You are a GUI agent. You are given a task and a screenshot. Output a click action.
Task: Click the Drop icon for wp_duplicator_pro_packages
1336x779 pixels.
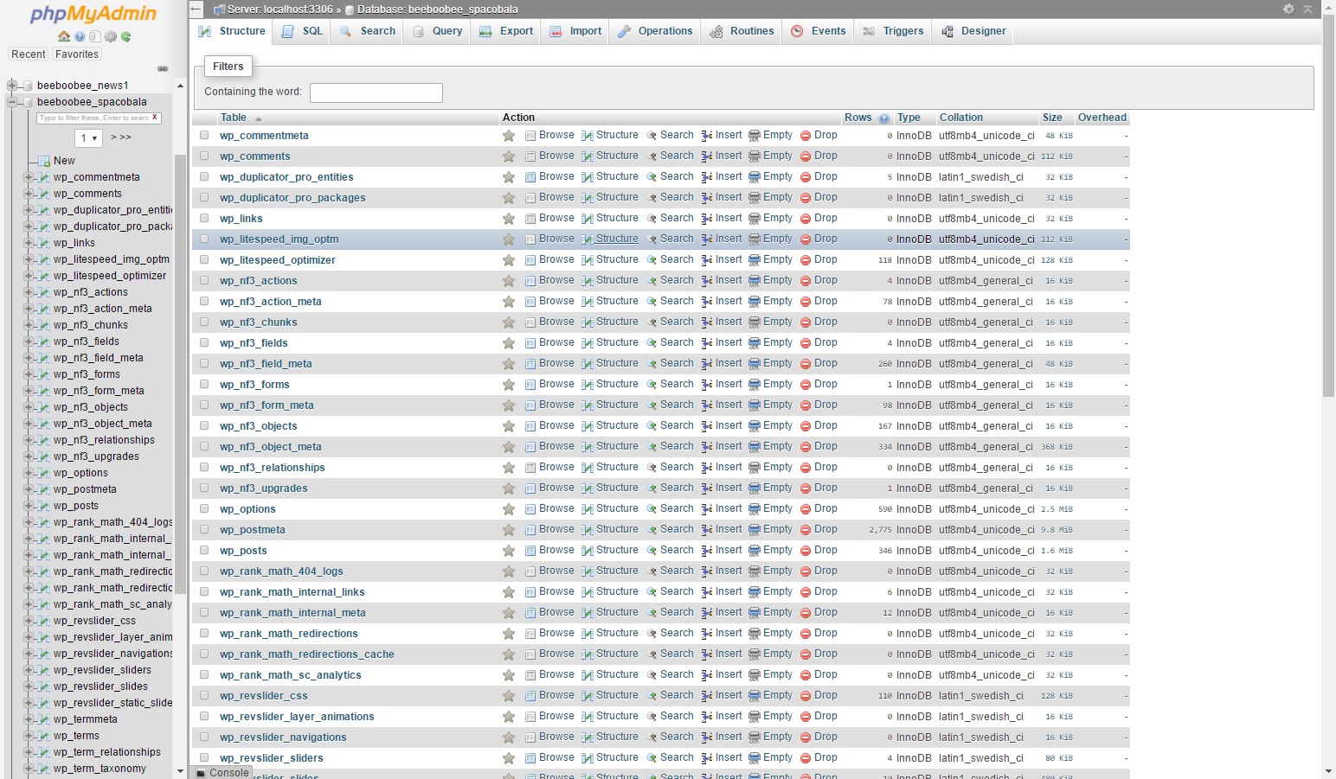click(806, 198)
